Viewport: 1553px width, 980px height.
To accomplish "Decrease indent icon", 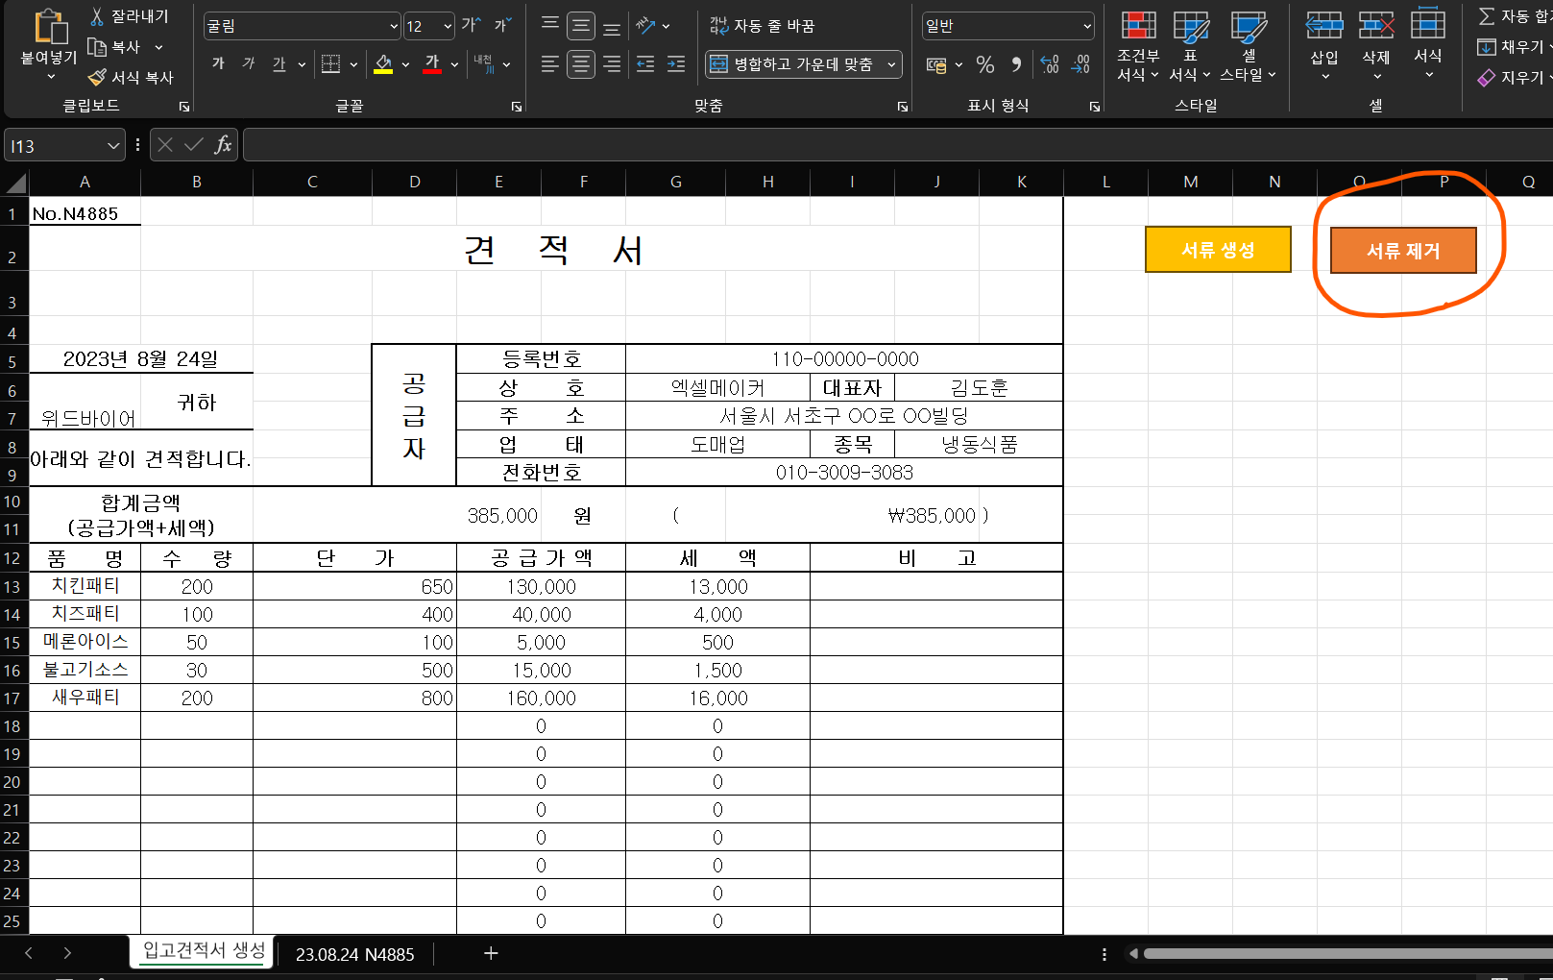I will (x=645, y=64).
